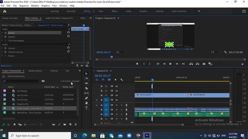Viewport: 248px width, 139px height.
Task: Open Program monitor button editor plus
Action: (x=242, y=64)
